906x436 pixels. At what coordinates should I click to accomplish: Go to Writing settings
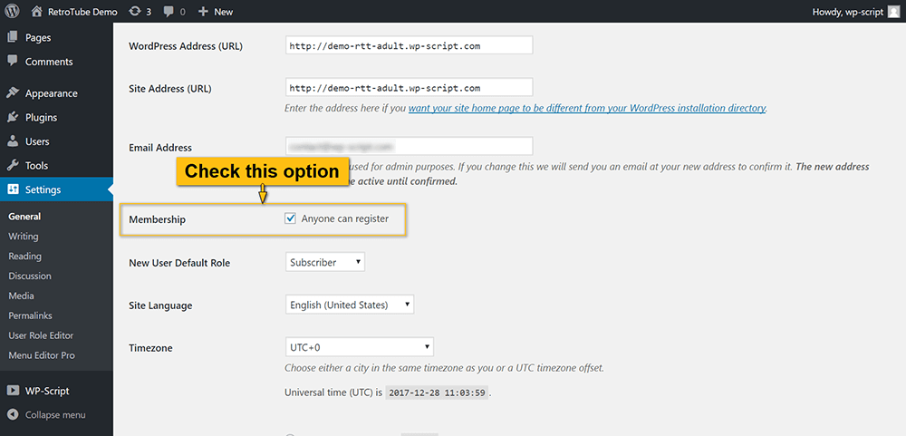click(24, 236)
